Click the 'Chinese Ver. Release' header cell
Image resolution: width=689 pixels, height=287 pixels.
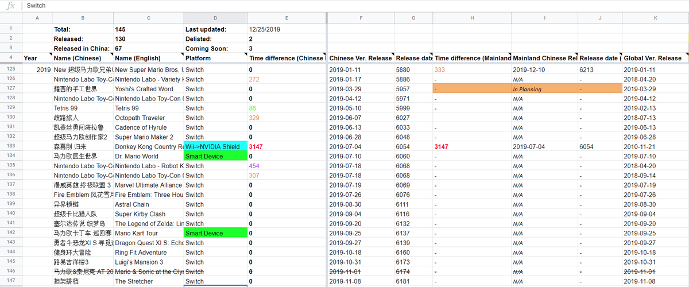click(361, 58)
